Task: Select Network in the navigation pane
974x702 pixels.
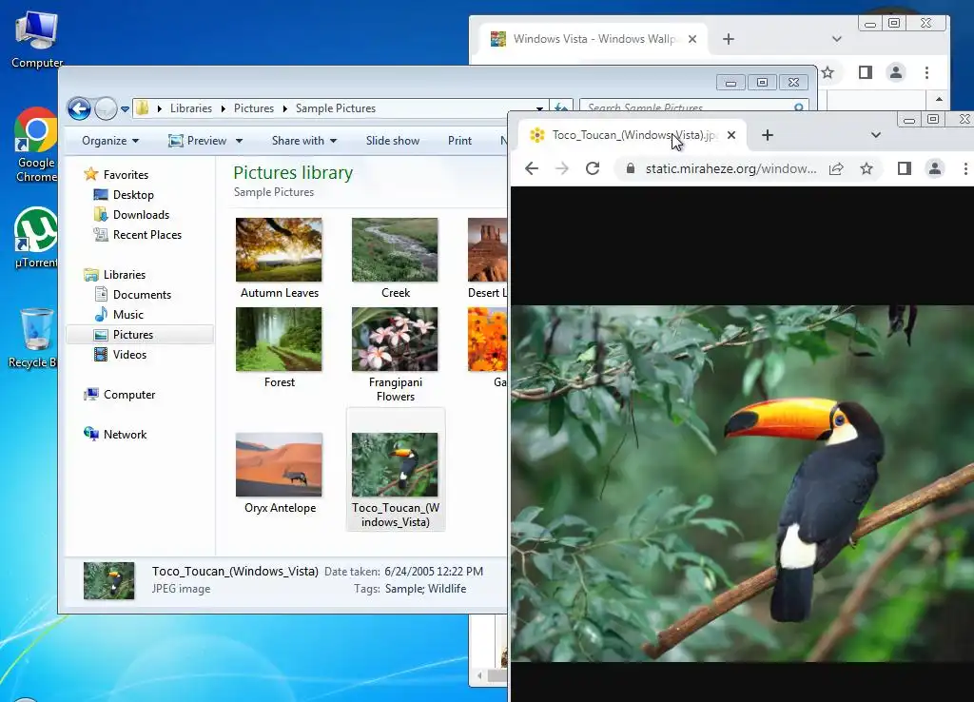Action: (x=115, y=435)
